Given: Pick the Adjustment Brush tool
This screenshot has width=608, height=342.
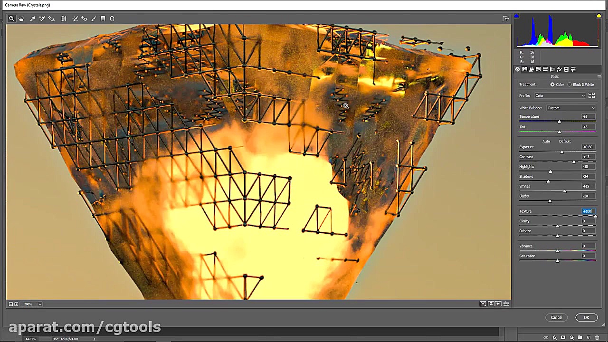Looking at the screenshot, I should pyautogui.click(x=94, y=19).
